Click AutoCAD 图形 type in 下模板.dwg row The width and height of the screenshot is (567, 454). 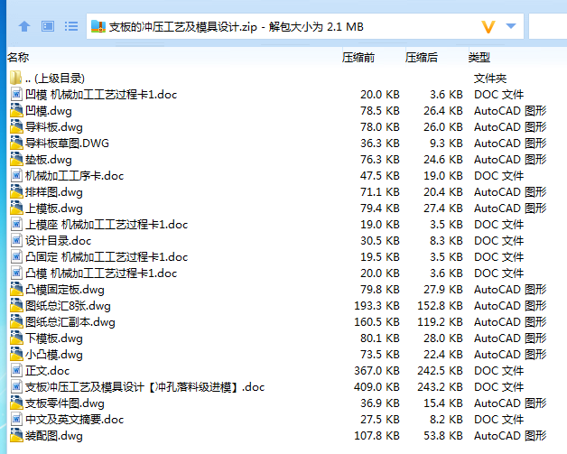point(510,338)
